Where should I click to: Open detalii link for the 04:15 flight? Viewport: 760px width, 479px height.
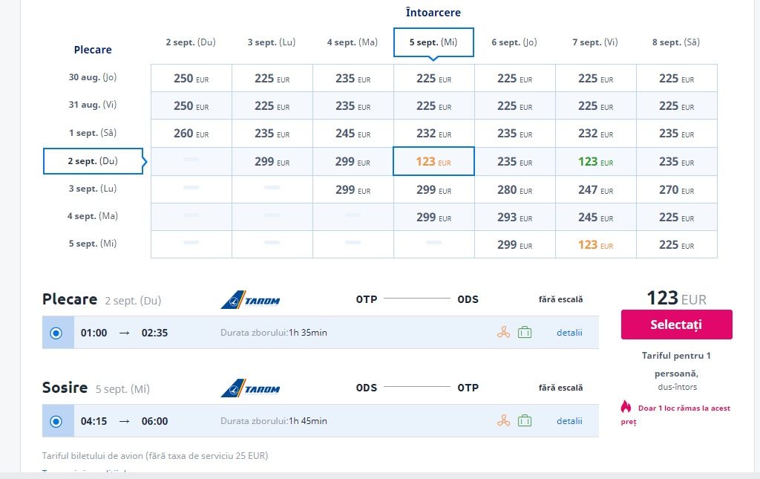click(569, 421)
